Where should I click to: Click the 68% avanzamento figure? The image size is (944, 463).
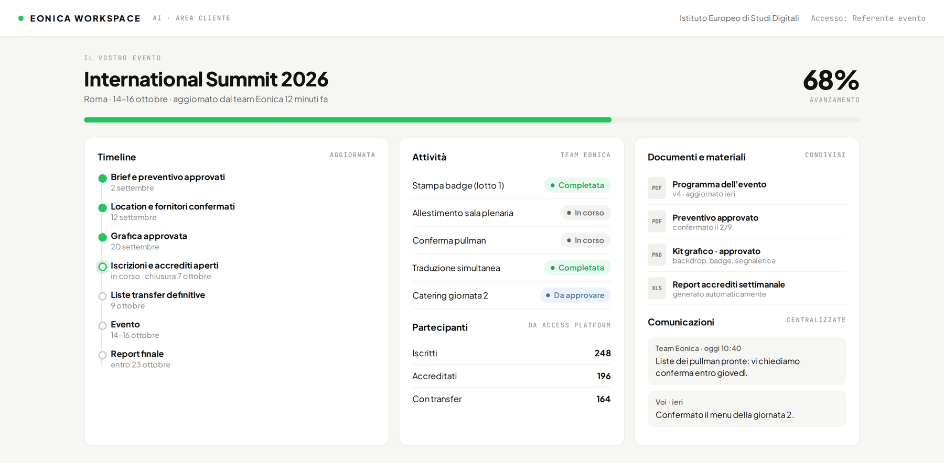tap(831, 80)
